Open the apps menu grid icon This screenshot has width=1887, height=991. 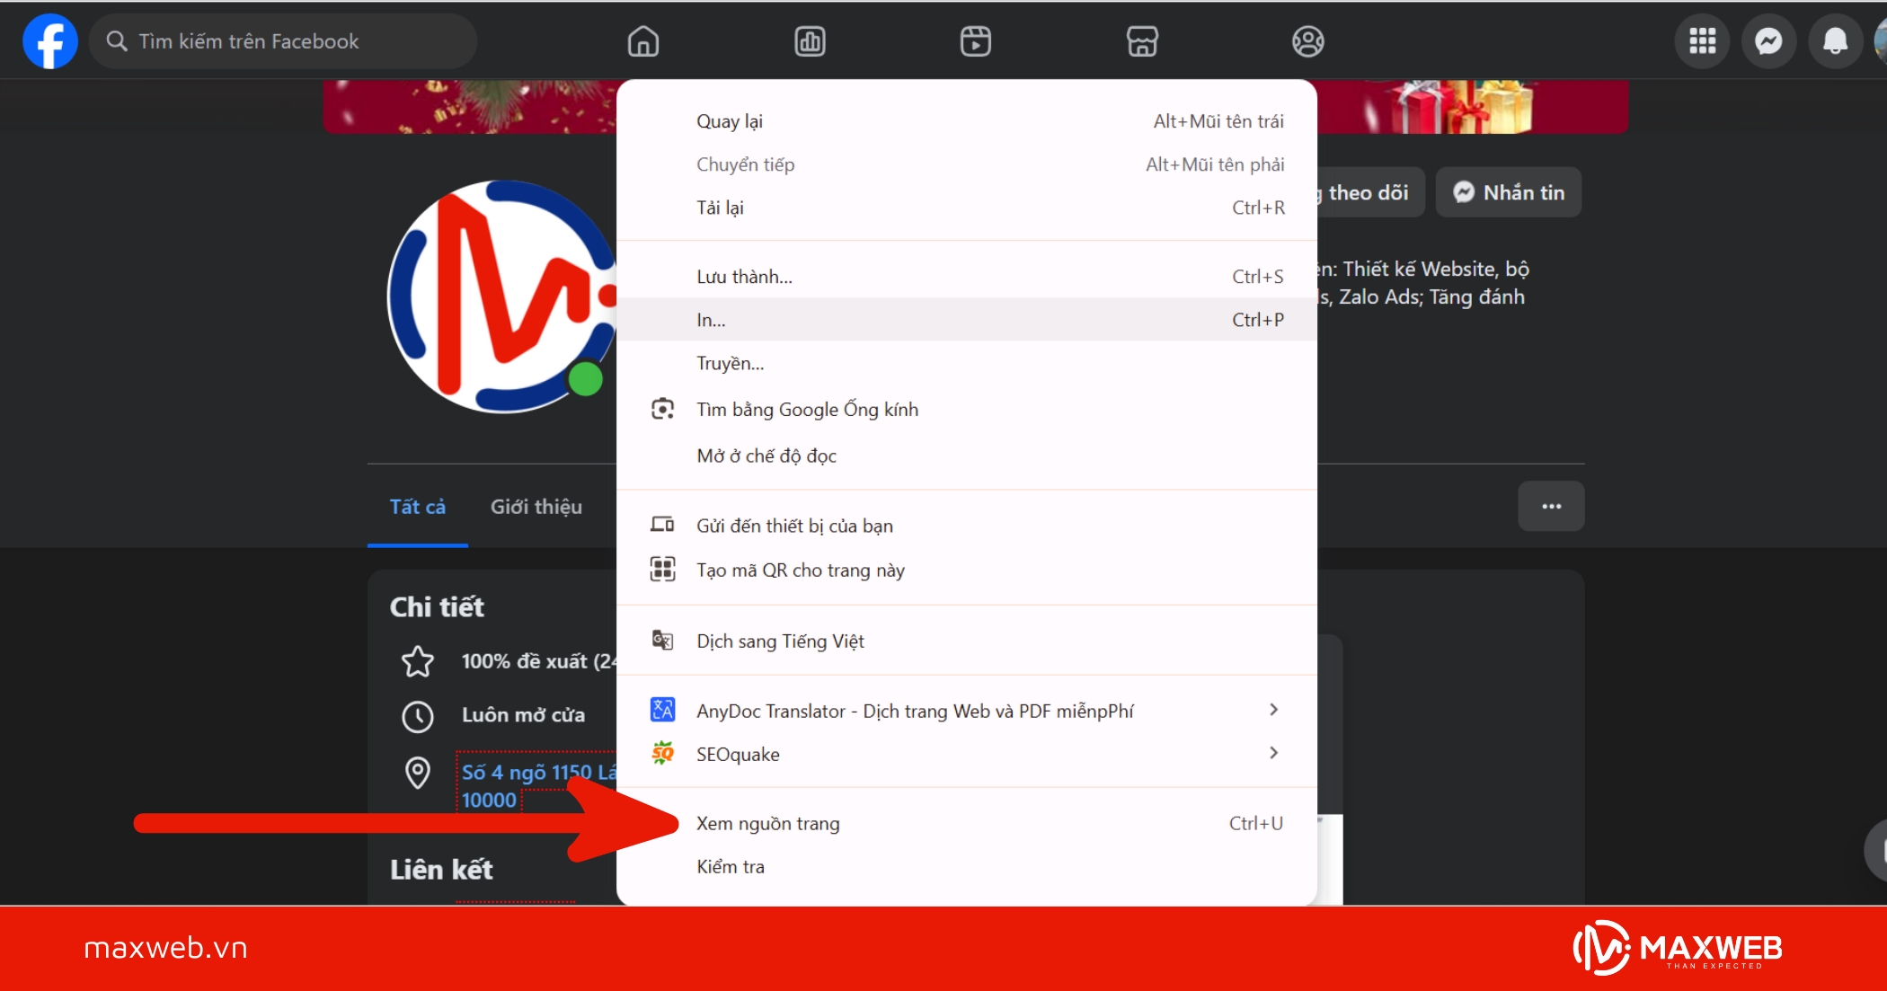[x=1702, y=40]
